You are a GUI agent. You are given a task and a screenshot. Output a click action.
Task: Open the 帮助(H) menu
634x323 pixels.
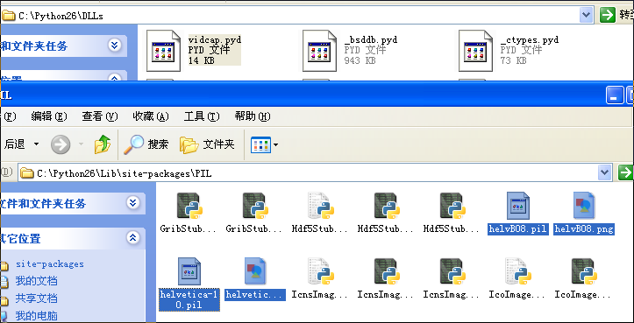253,116
